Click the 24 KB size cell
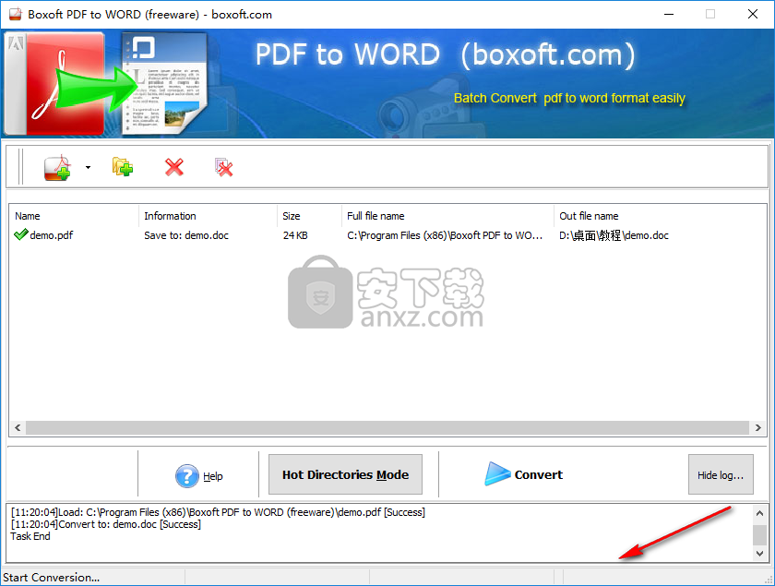The image size is (775, 586). (295, 235)
